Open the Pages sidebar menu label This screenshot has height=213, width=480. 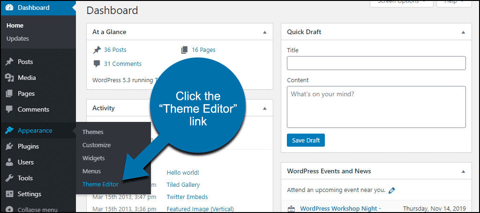point(26,93)
